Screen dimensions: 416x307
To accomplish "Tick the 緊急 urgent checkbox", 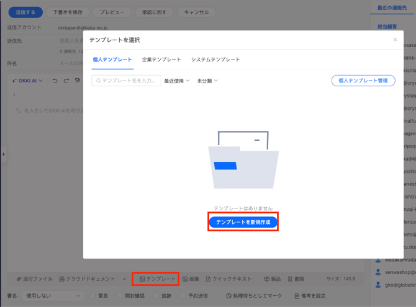I will (93, 296).
